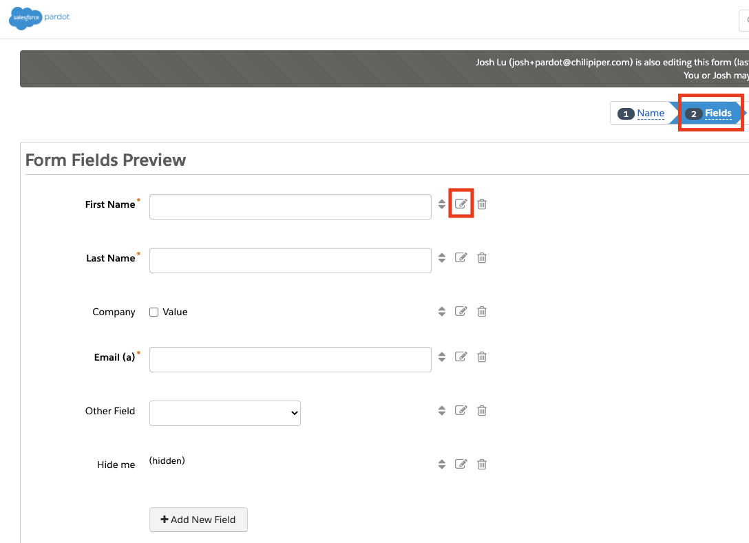Click the Salesforce Pardot logo
This screenshot has height=543, width=749.
[x=39, y=18]
